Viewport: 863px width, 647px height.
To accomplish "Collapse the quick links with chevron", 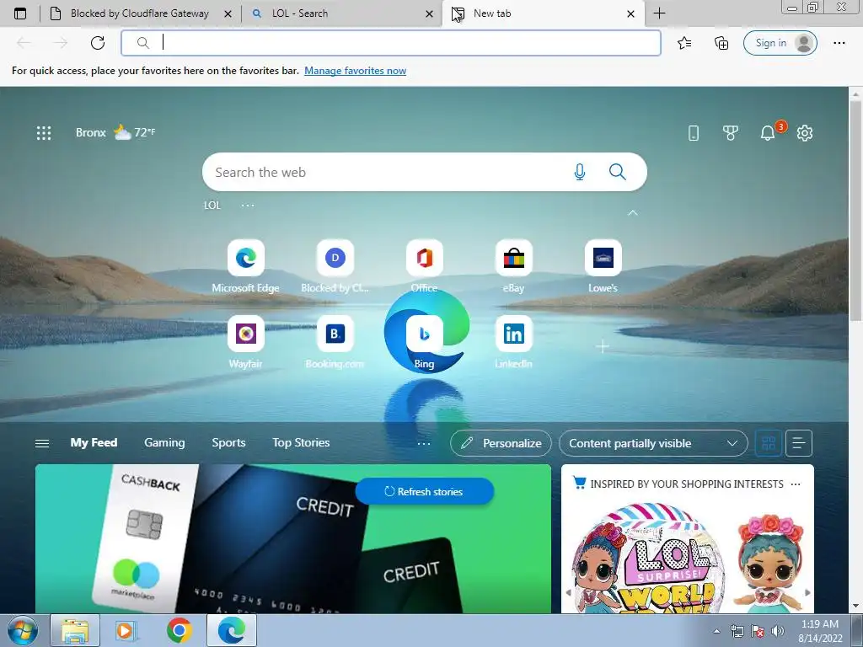I will coord(633,212).
